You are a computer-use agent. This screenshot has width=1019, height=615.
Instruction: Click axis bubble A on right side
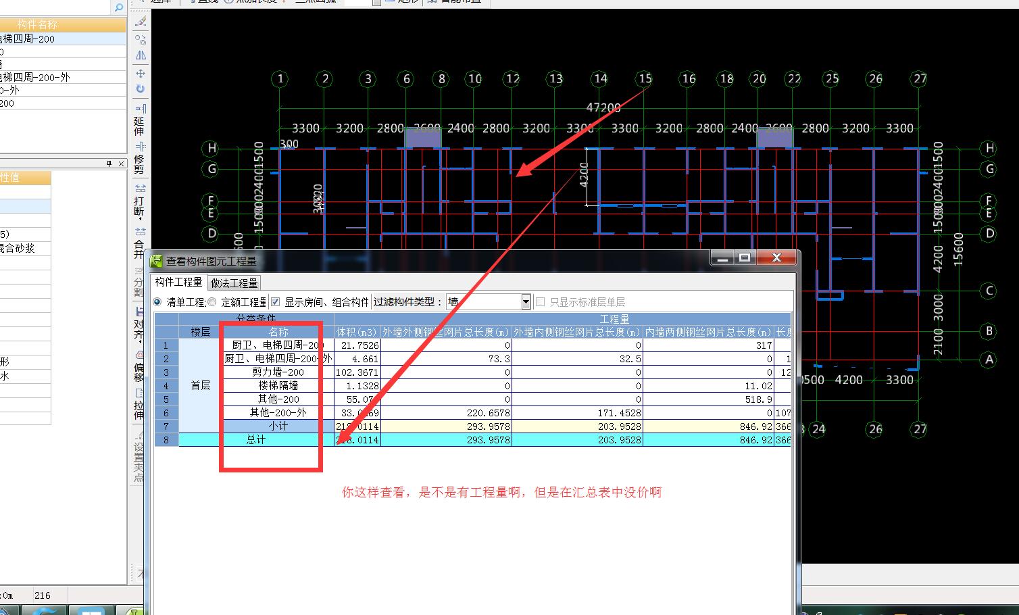(x=989, y=360)
